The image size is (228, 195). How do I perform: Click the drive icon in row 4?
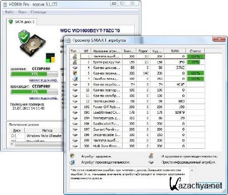coord(75,68)
